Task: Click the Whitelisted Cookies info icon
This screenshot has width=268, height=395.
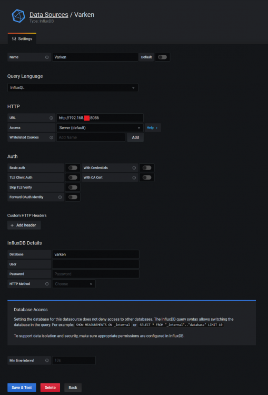Action: [51, 137]
